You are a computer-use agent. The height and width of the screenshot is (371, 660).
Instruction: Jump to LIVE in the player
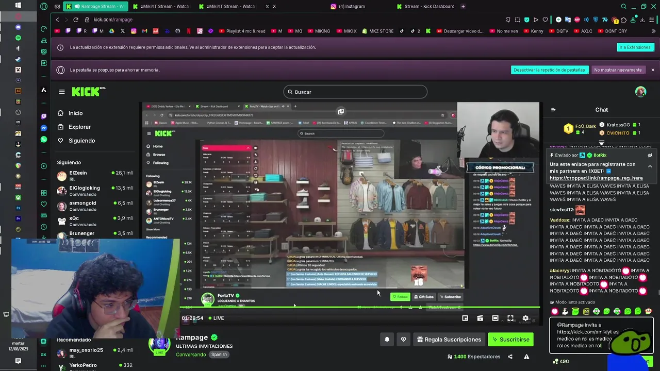(216, 318)
